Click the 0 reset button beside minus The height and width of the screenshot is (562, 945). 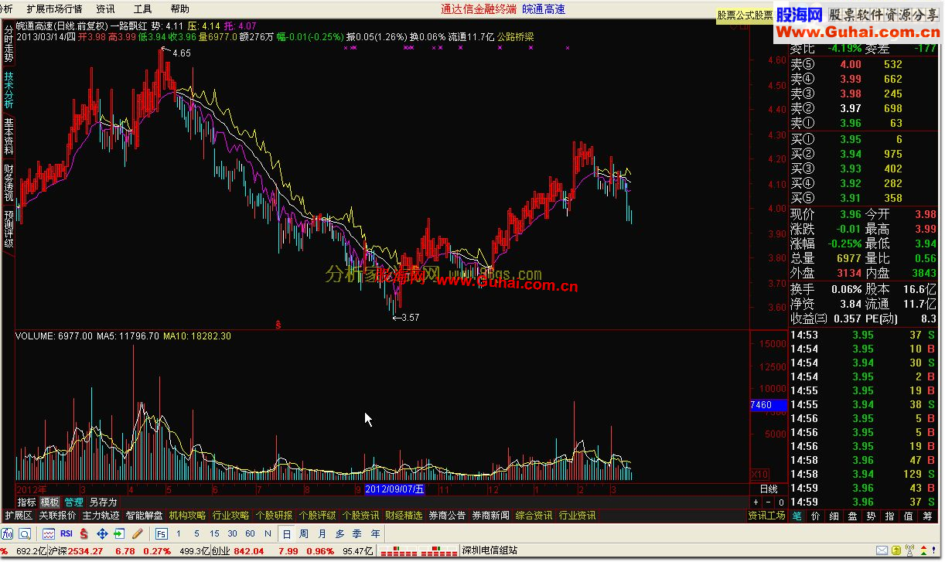781,502
